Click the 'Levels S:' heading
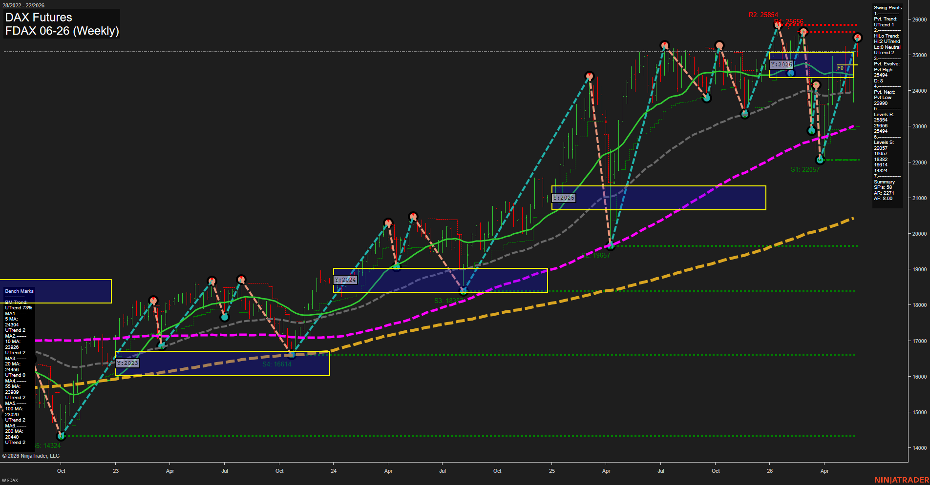Image resolution: width=930 pixels, height=485 pixels. (x=884, y=142)
